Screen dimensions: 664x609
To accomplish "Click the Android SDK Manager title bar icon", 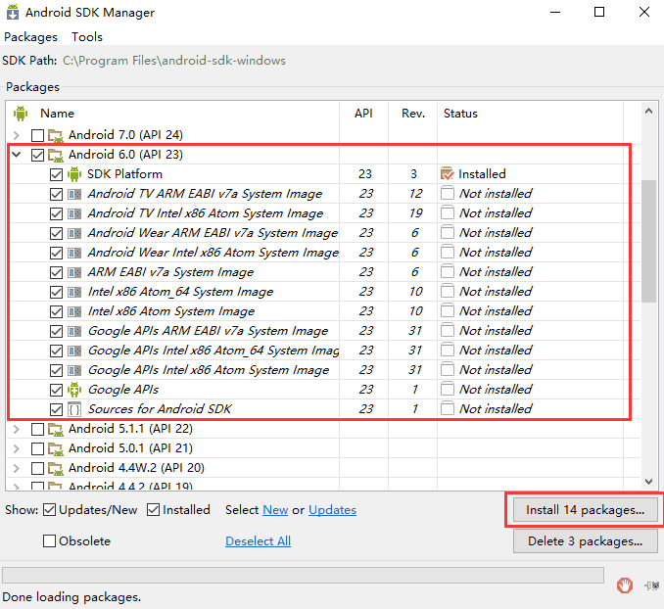I will click(x=13, y=12).
